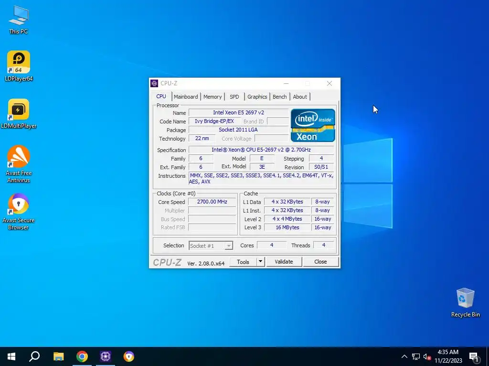489x366 pixels.
Task: Open File Explorer from taskbar
Action: pos(58,356)
